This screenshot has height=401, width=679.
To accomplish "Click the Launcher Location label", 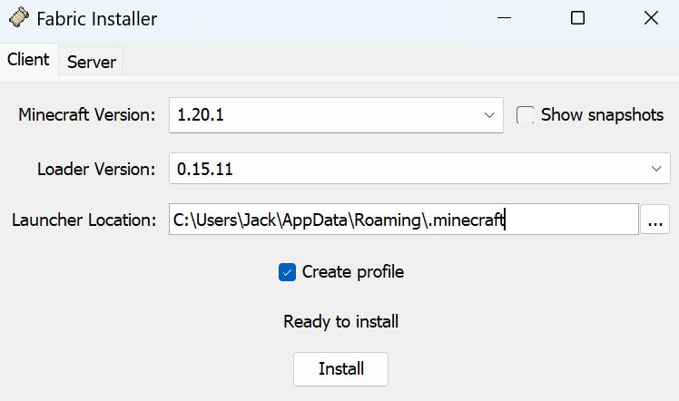I will coord(84,220).
